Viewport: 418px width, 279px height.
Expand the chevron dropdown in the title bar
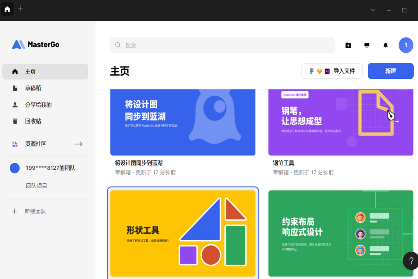click(x=373, y=10)
